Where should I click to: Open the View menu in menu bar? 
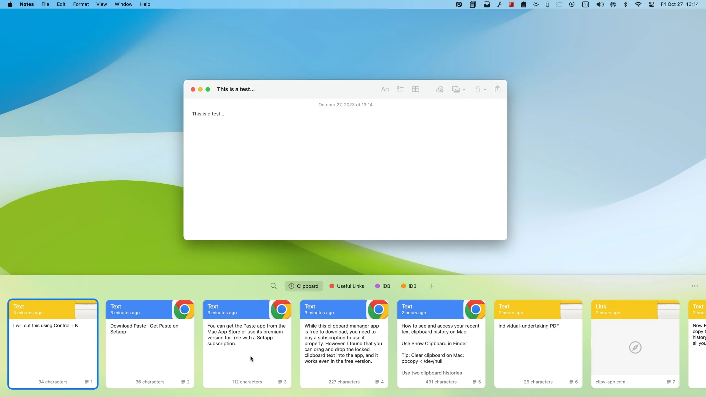click(101, 4)
